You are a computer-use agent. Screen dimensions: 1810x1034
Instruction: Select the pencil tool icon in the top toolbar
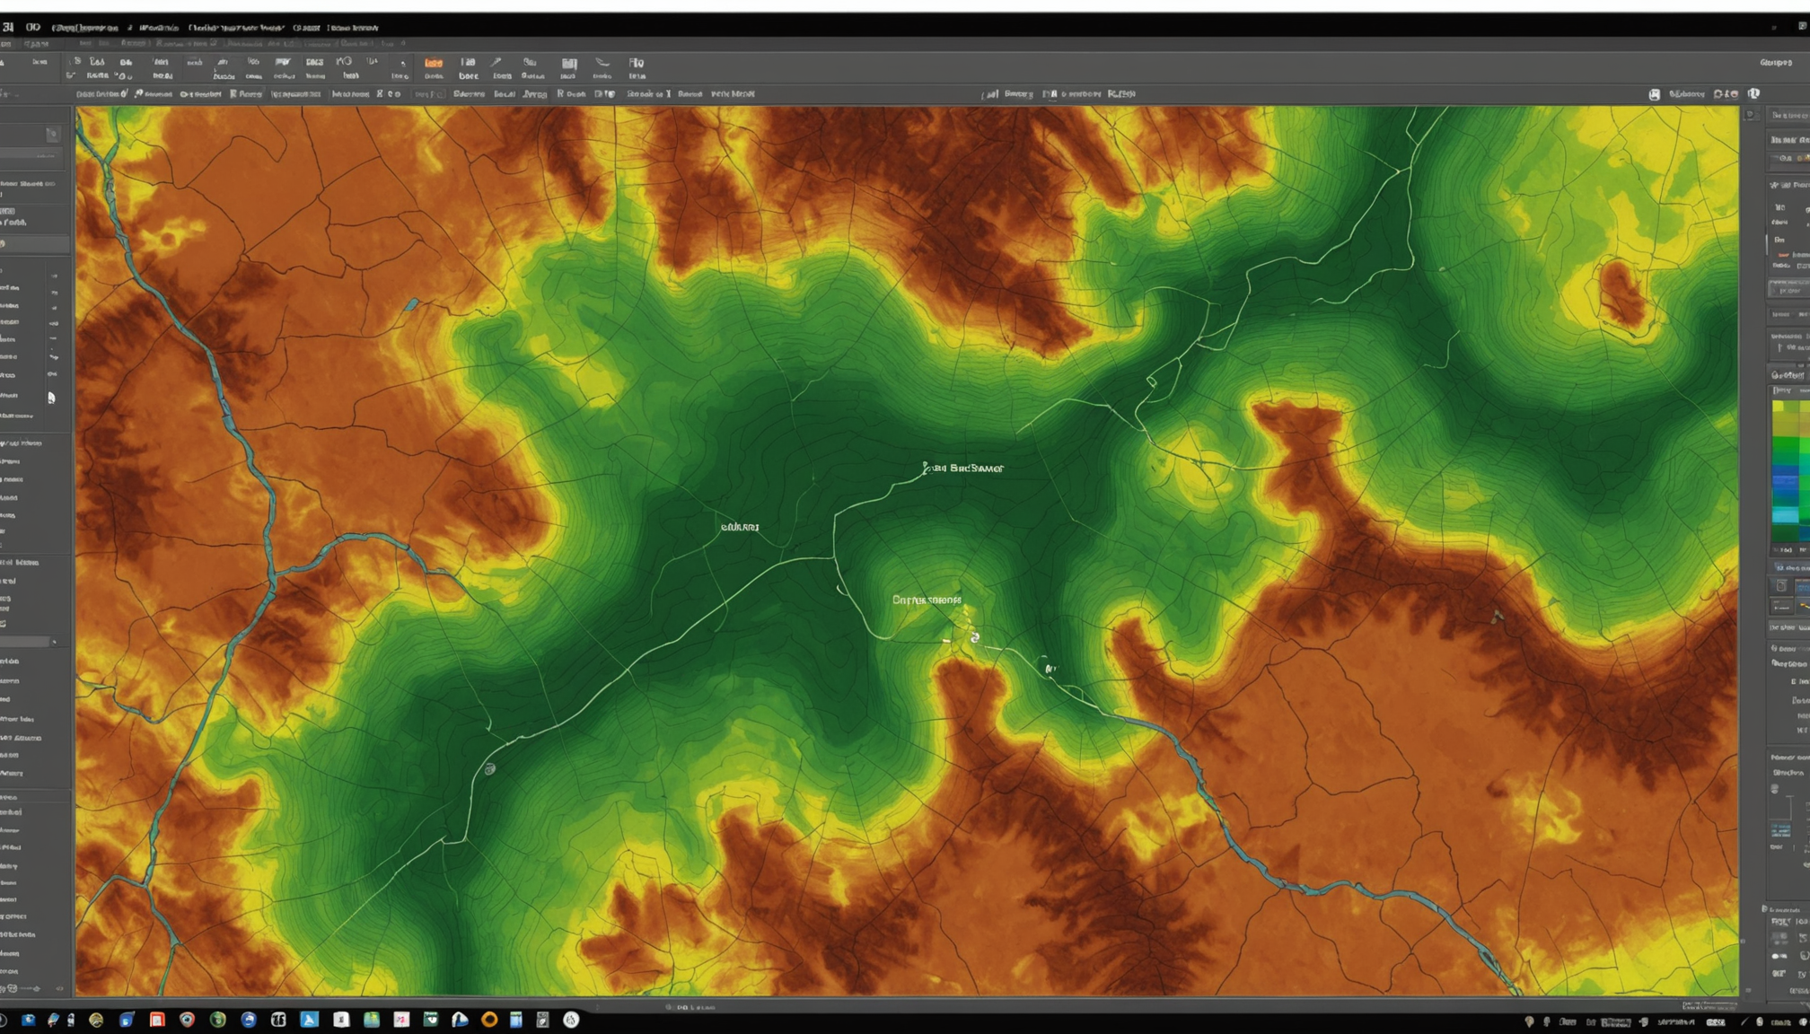496,62
